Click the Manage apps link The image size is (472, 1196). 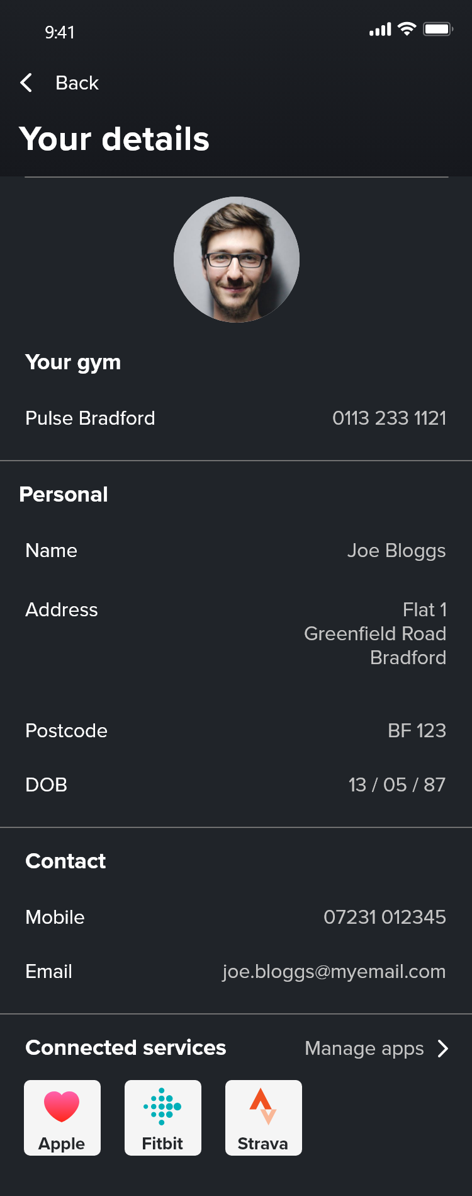pyautogui.click(x=364, y=1048)
